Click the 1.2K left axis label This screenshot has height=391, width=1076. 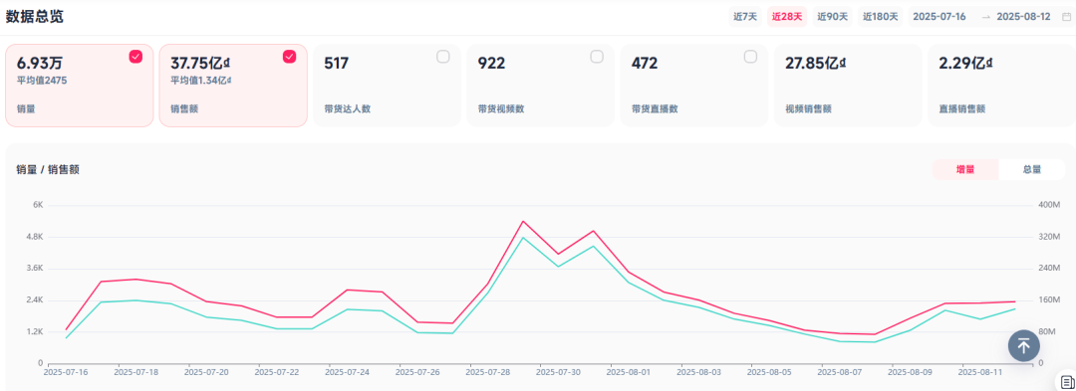[x=34, y=331]
